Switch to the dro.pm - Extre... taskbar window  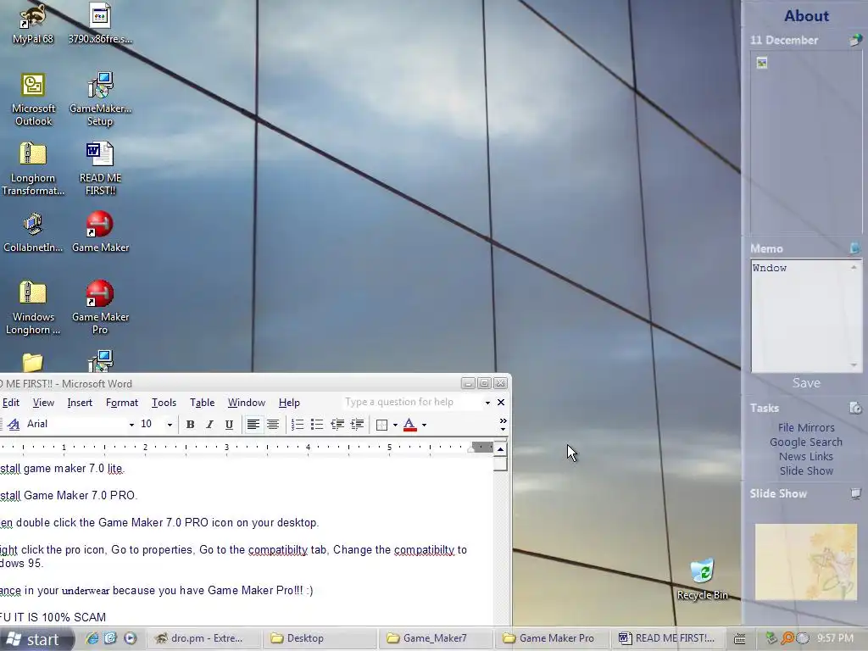point(203,638)
